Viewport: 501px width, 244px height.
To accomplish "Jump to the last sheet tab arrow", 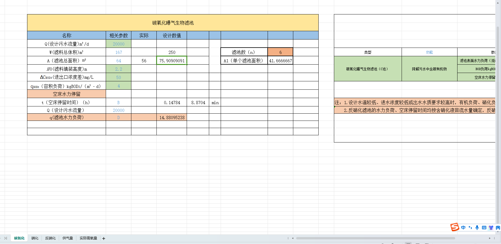I will 5,238.
